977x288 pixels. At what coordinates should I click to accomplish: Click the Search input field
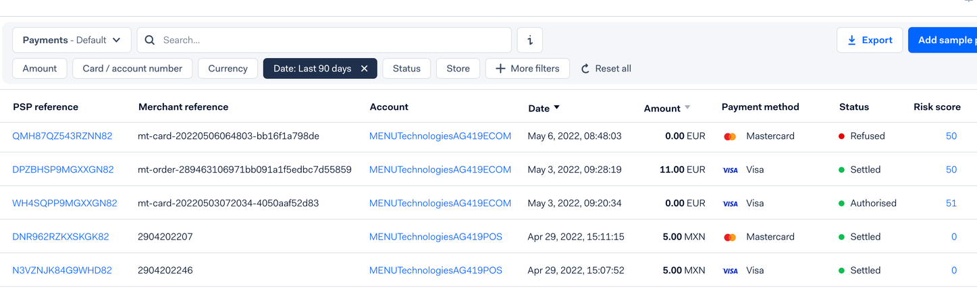(x=324, y=40)
